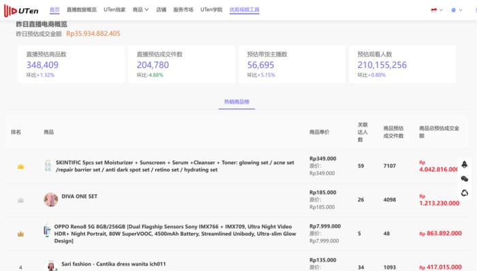Open Sari fashion Cantika dress product title
Viewport: 477px width, 271px height.
click(x=114, y=264)
